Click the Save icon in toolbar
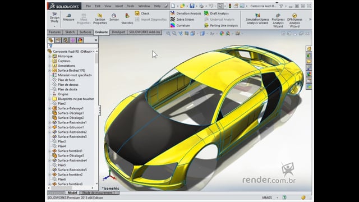The width and height of the screenshot is (359, 202). click(192, 6)
